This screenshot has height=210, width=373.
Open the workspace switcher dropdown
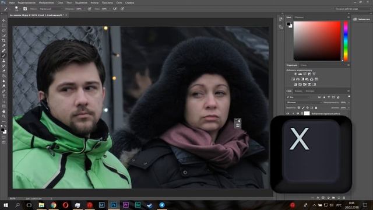353,9
